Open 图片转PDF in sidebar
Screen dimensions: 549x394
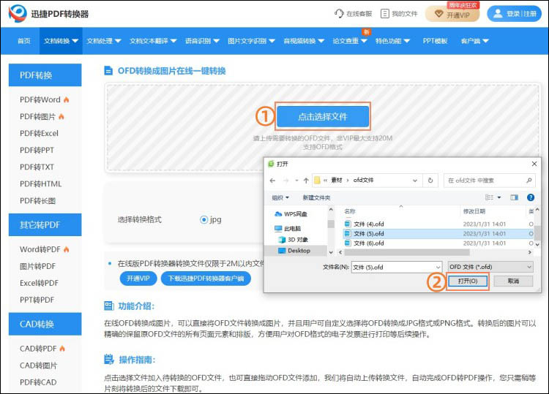click(37, 266)
